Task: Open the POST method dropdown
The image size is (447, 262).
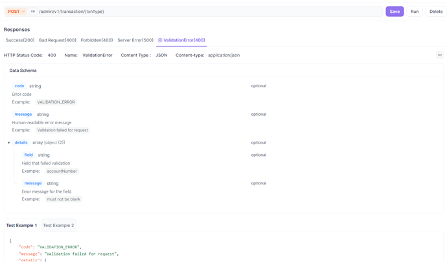Action: (x=16, y=12)
